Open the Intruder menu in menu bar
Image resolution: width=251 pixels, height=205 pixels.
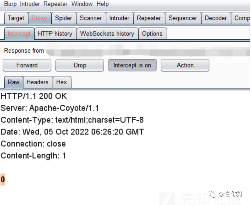pyautogui.click(x=30, y=4)
